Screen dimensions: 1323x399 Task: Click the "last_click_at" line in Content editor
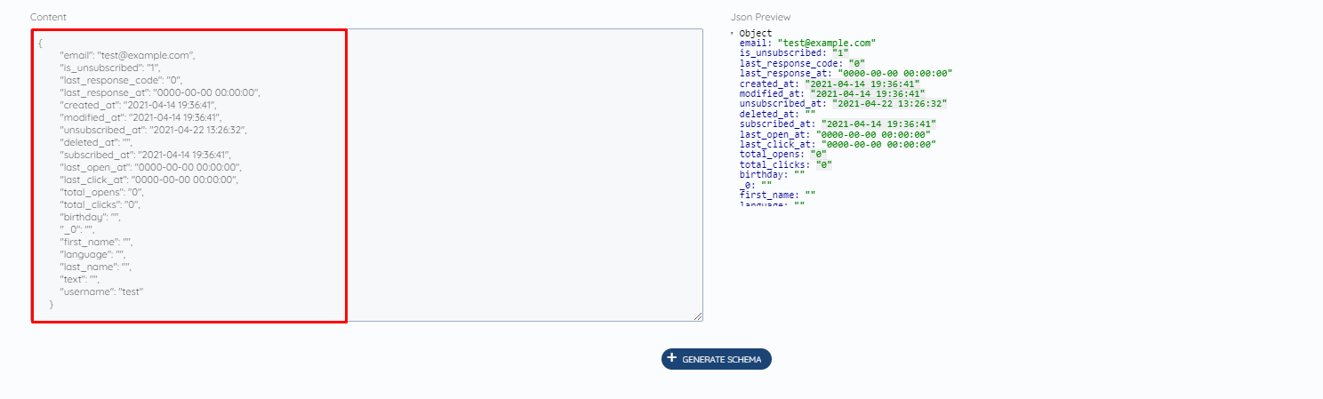(148, 180)
